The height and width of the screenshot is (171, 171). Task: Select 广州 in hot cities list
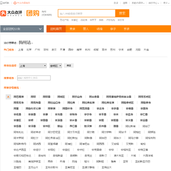[x=38, y=50]
